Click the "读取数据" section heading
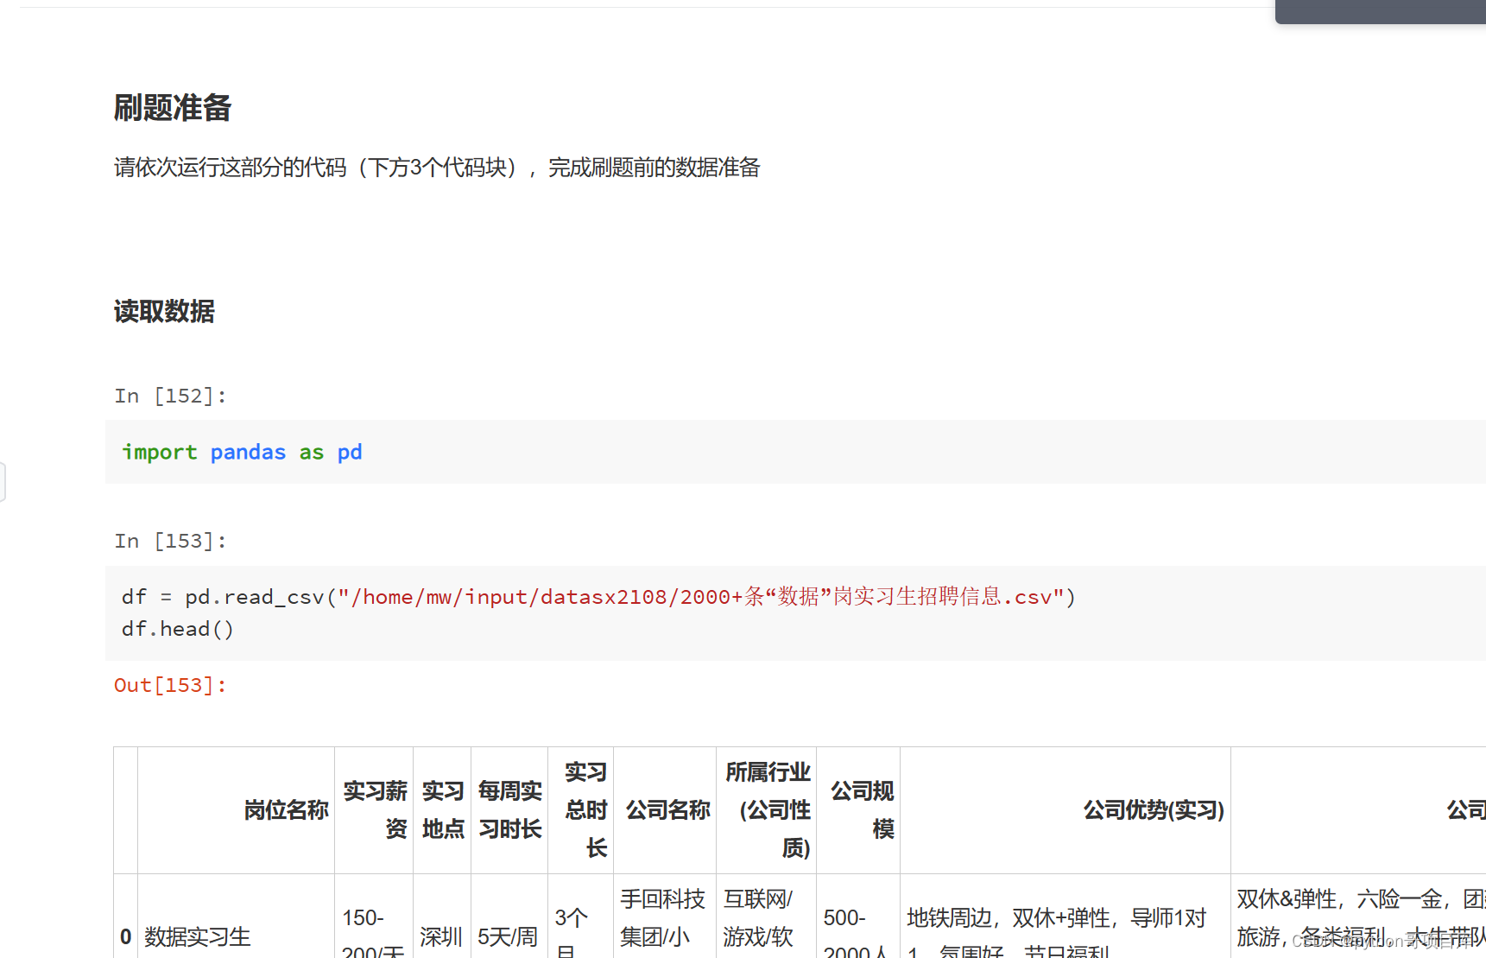The width and height of the screenshot is (1486, 958). (x=163, y=311)
